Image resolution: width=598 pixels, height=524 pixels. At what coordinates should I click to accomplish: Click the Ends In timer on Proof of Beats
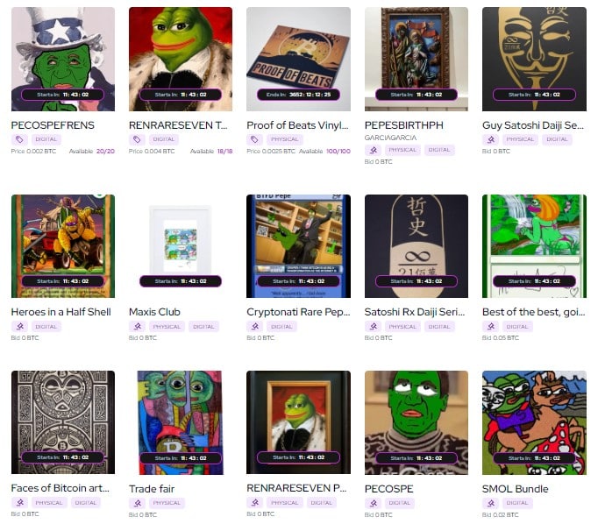point(298,95)
